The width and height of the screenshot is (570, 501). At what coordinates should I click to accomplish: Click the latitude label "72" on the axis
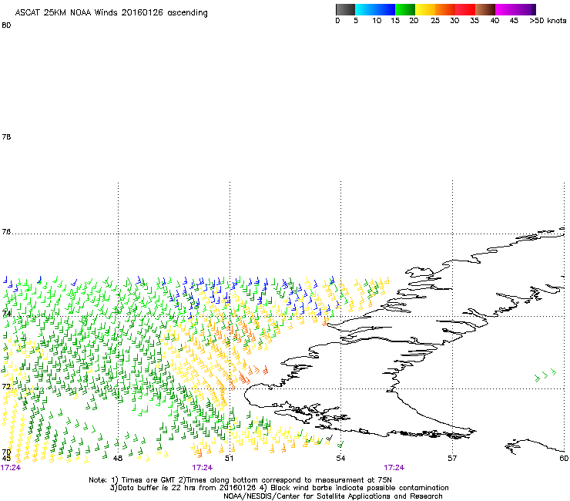6,386
